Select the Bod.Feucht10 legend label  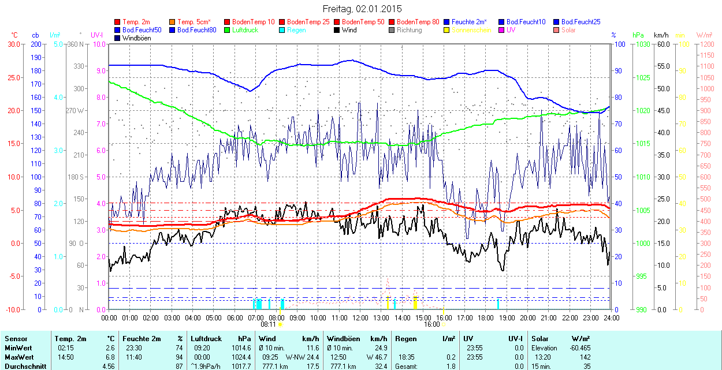coord(526,21)
